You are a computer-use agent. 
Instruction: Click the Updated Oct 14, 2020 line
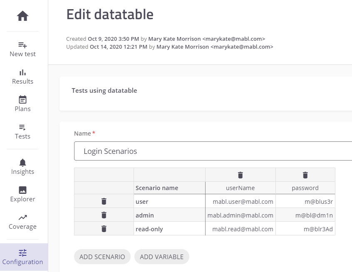[169, 47]
